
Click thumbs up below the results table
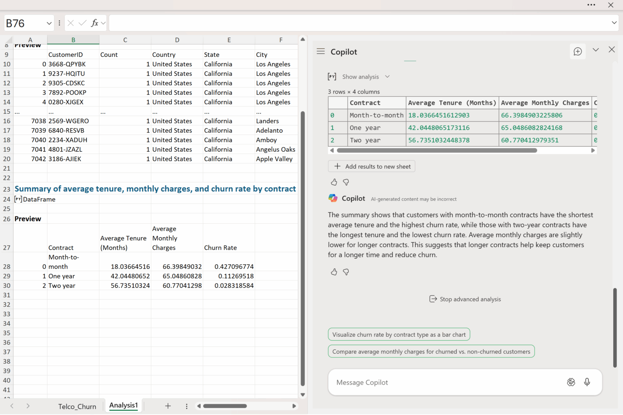pos(334,182)
